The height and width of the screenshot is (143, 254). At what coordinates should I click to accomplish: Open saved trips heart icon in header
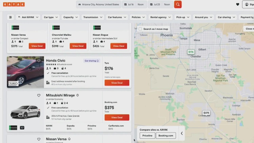[x=237, y=4]
